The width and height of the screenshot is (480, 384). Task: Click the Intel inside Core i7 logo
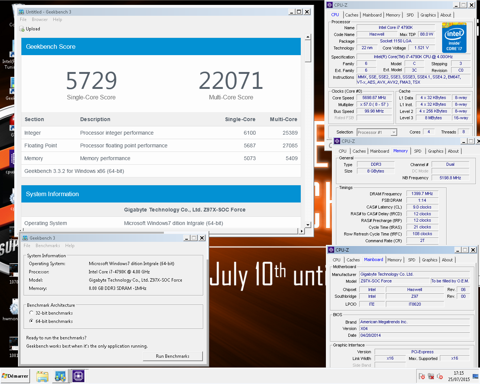click(x=454, y=37)
